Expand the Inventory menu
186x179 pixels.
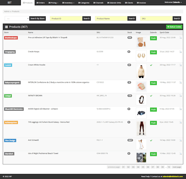tap(68, 3)
